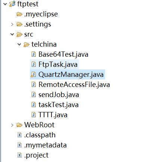Click the .myeclipse folder icon
This screenshot has width=157, height=162.
[19, 14]
